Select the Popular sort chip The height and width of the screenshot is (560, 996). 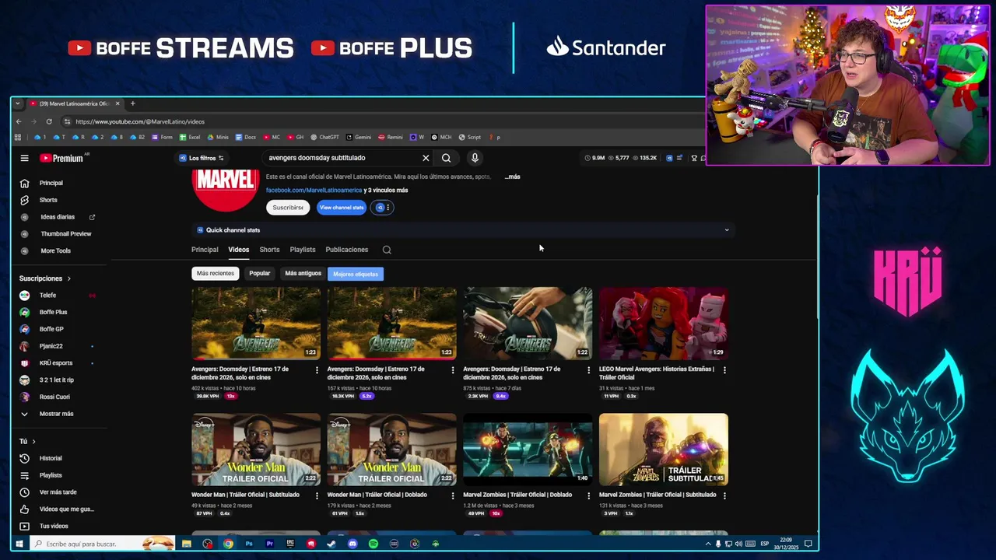click(260, 274)
